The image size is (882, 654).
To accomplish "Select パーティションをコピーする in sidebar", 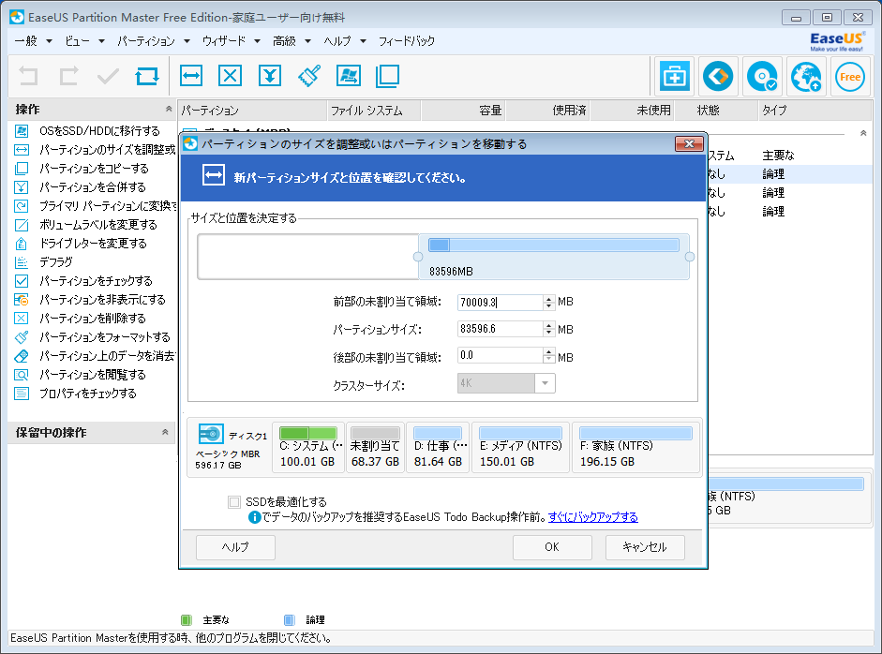I will [94, 168].
